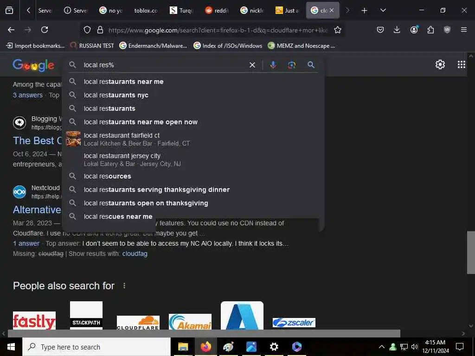The image size is (475, 356).
Task: Select suggestion 'local restaurants near me'
Action: tap(193, 82)
